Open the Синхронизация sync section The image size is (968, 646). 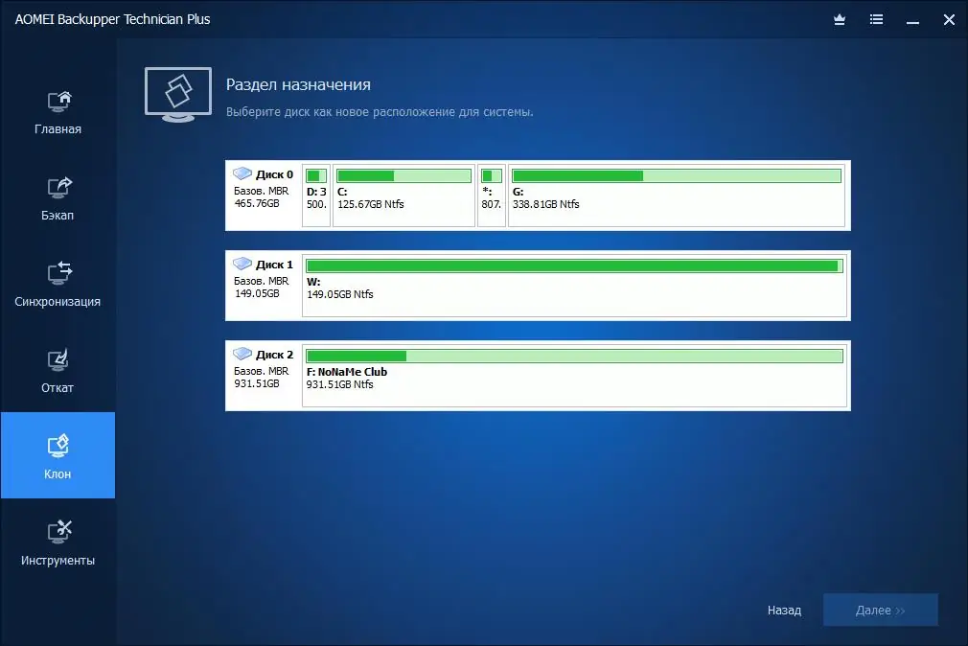tap(58, 283)
